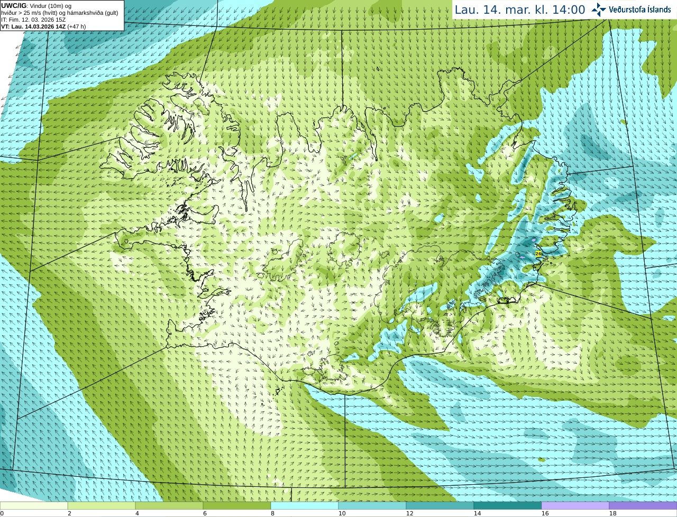The width and height of the screenshot is (677, 517).
Task: Click the scale label '6'
Action: point(205,513)
